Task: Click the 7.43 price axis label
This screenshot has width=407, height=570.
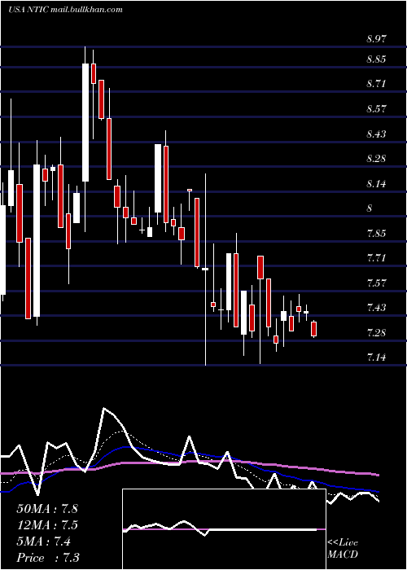Action: click(377, 308)
